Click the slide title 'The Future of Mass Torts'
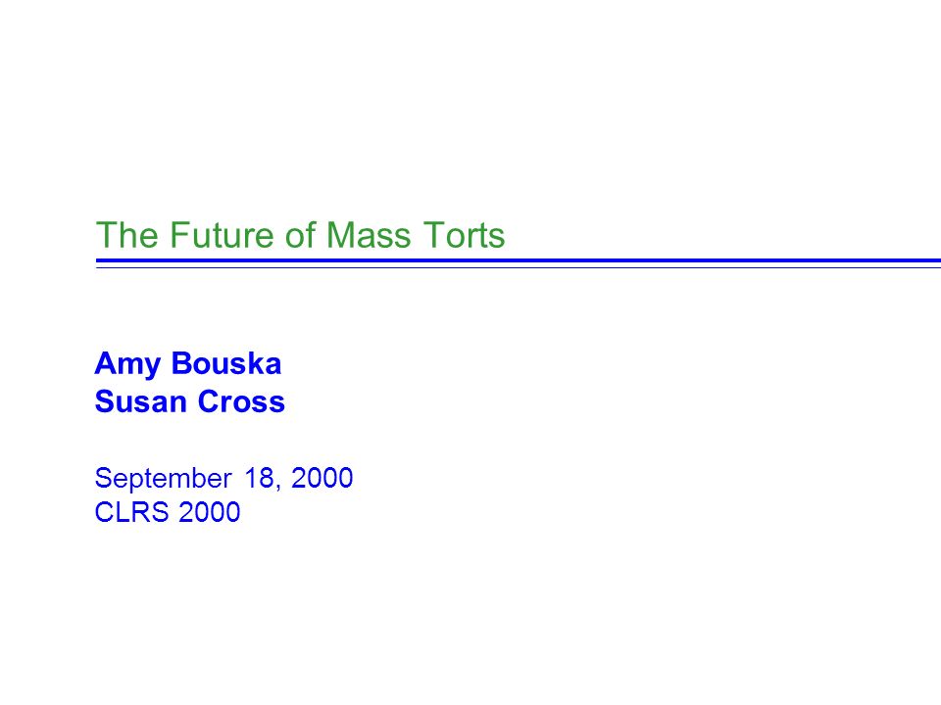 [x=300, y=235]
